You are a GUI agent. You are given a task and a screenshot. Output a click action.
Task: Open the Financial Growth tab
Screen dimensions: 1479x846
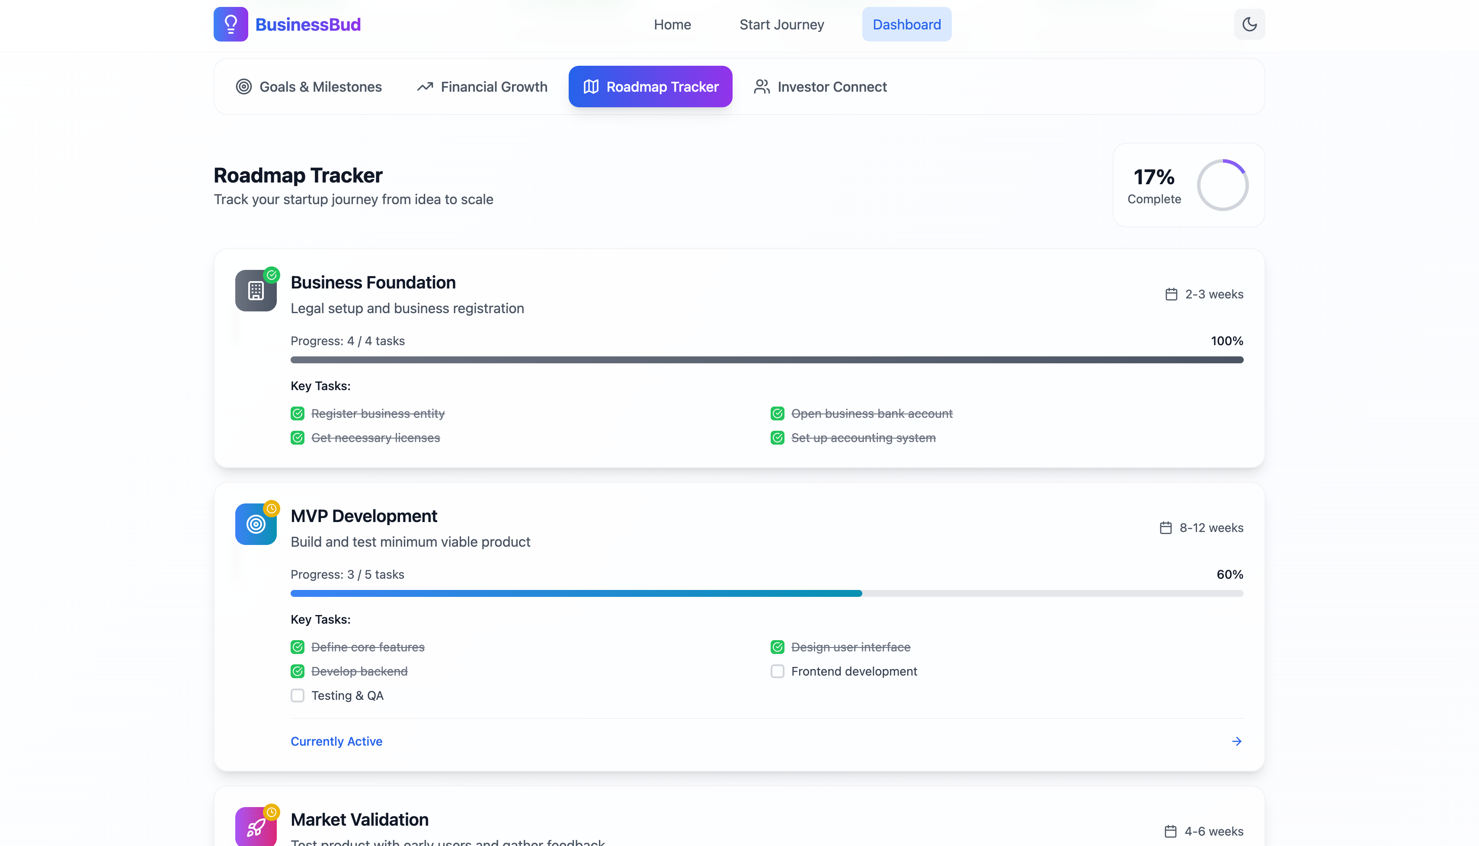pos(482,87)
